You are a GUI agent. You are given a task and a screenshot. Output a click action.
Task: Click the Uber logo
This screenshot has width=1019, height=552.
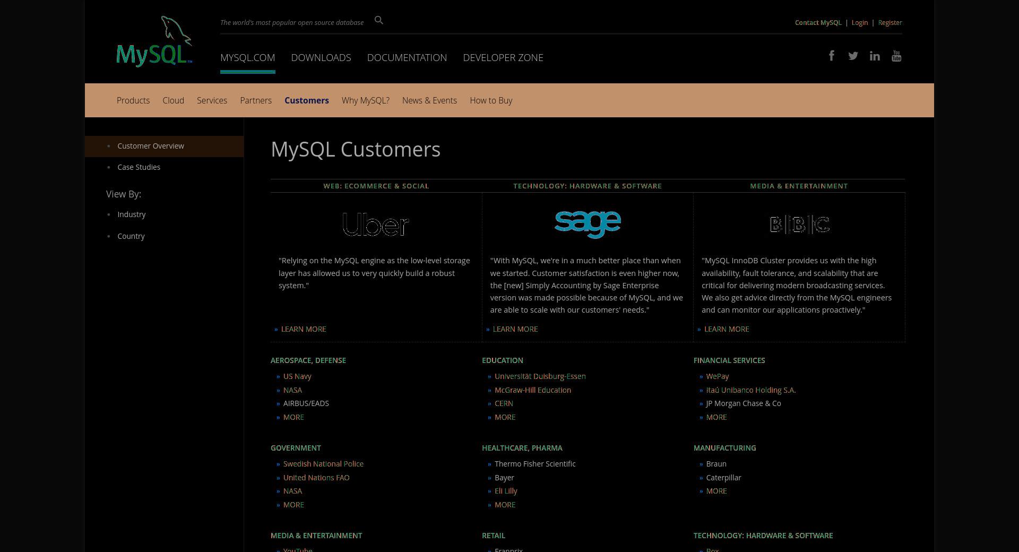(x=376, y=225)
